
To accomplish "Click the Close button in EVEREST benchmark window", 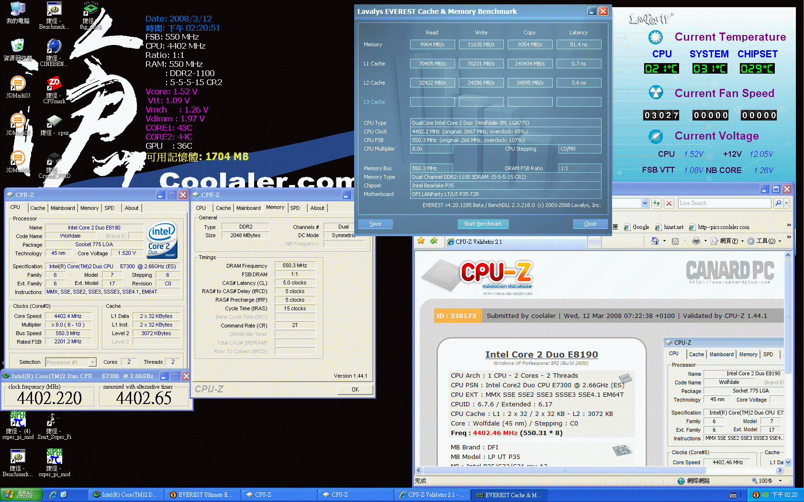I will (x=590, y=224).
